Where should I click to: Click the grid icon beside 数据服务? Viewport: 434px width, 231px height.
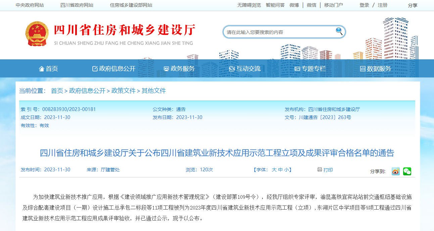point(362,68)
